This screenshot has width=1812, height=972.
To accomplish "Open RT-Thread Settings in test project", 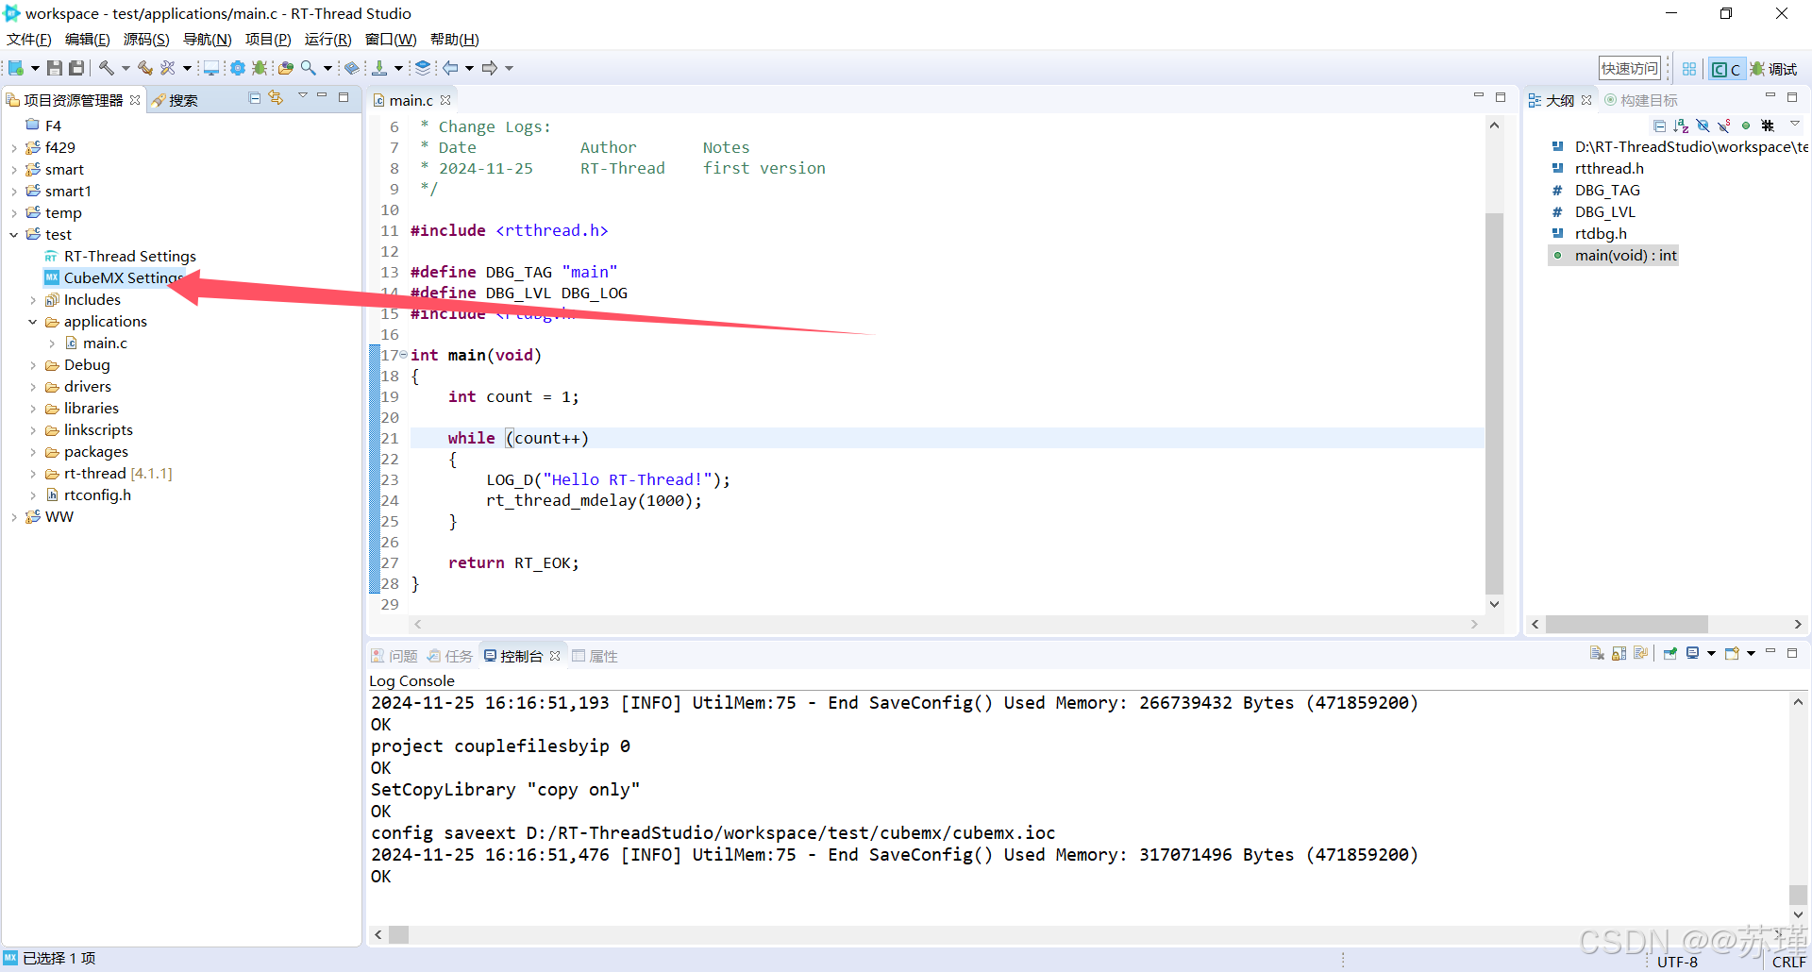I will (x=121, y=257).
